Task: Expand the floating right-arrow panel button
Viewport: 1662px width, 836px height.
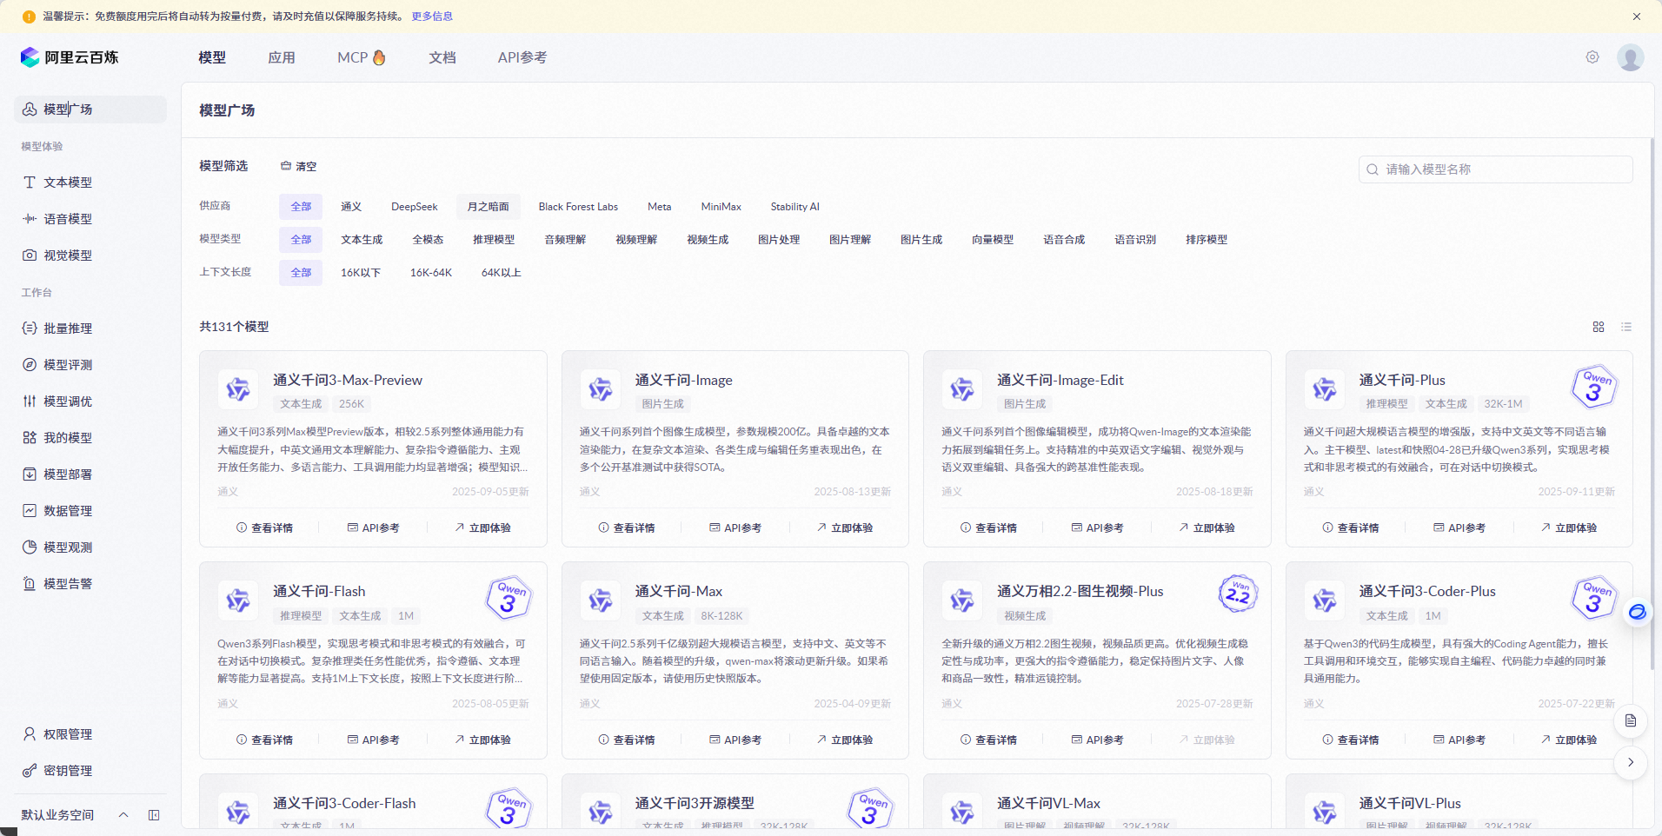Action: point(1631,762)
